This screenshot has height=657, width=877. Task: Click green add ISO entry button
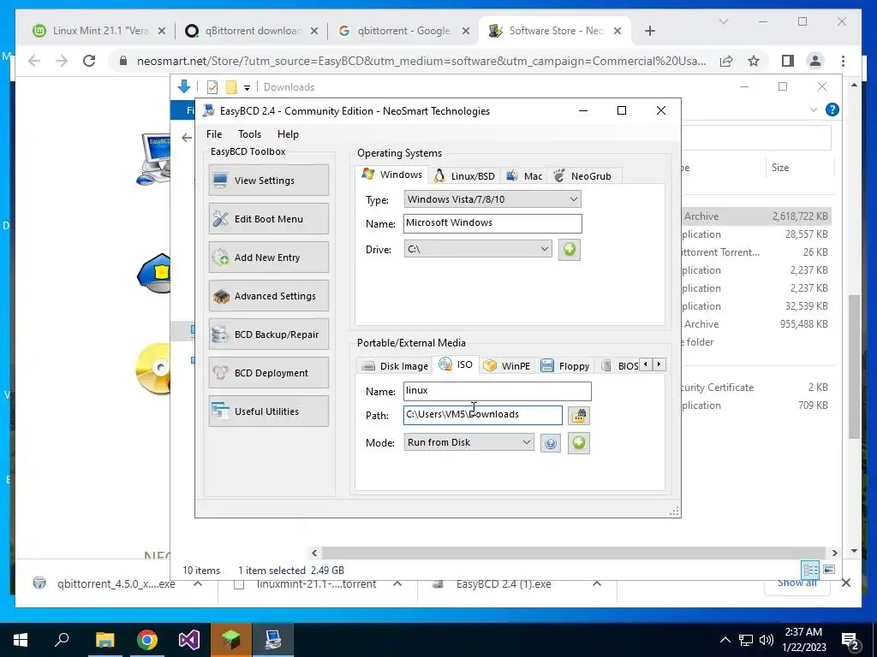coord(579,443)
